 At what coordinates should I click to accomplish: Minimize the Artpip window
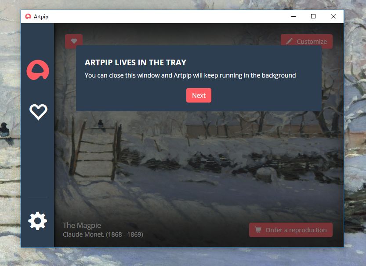(294, 16)
